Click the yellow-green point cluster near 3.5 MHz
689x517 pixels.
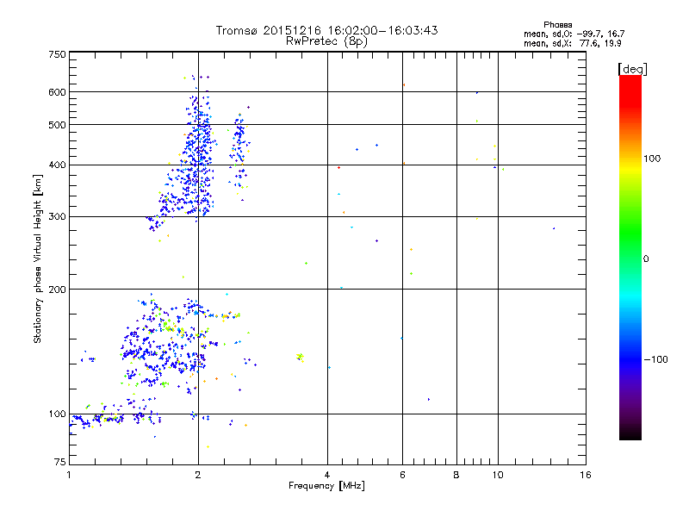pyautogui.click(x=300, y=357)
